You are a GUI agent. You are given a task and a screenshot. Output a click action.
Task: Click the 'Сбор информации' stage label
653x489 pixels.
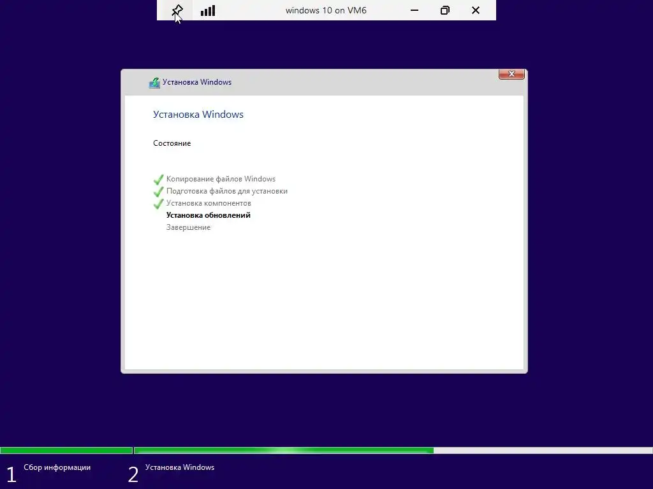(57, 467)
